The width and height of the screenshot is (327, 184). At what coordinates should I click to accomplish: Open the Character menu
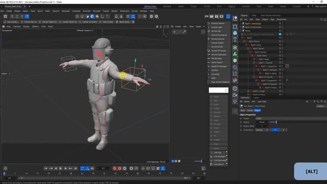(76, 11)
